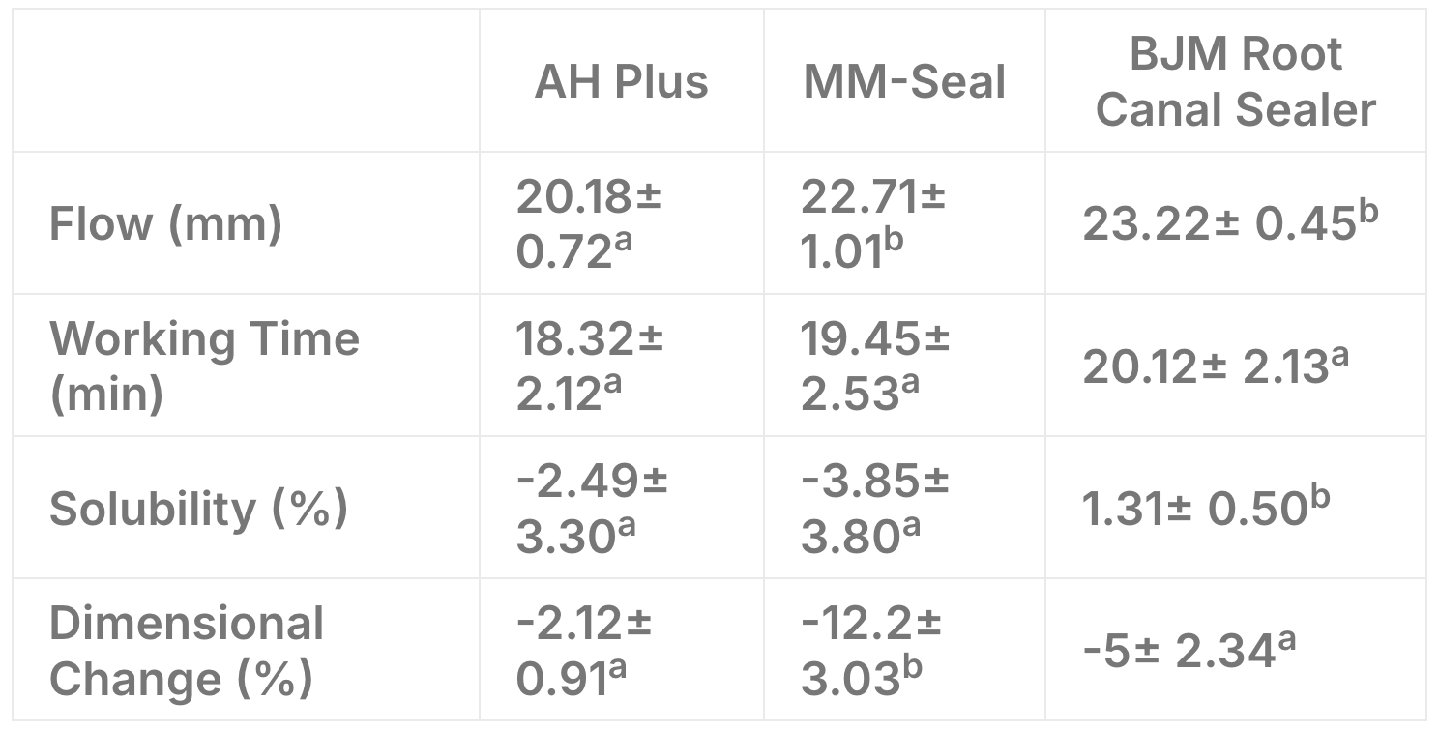This screenshot has width=1439, height=731.
Task: Click the 19.45± 2.53 working time cell
Action: click(875, 365)
